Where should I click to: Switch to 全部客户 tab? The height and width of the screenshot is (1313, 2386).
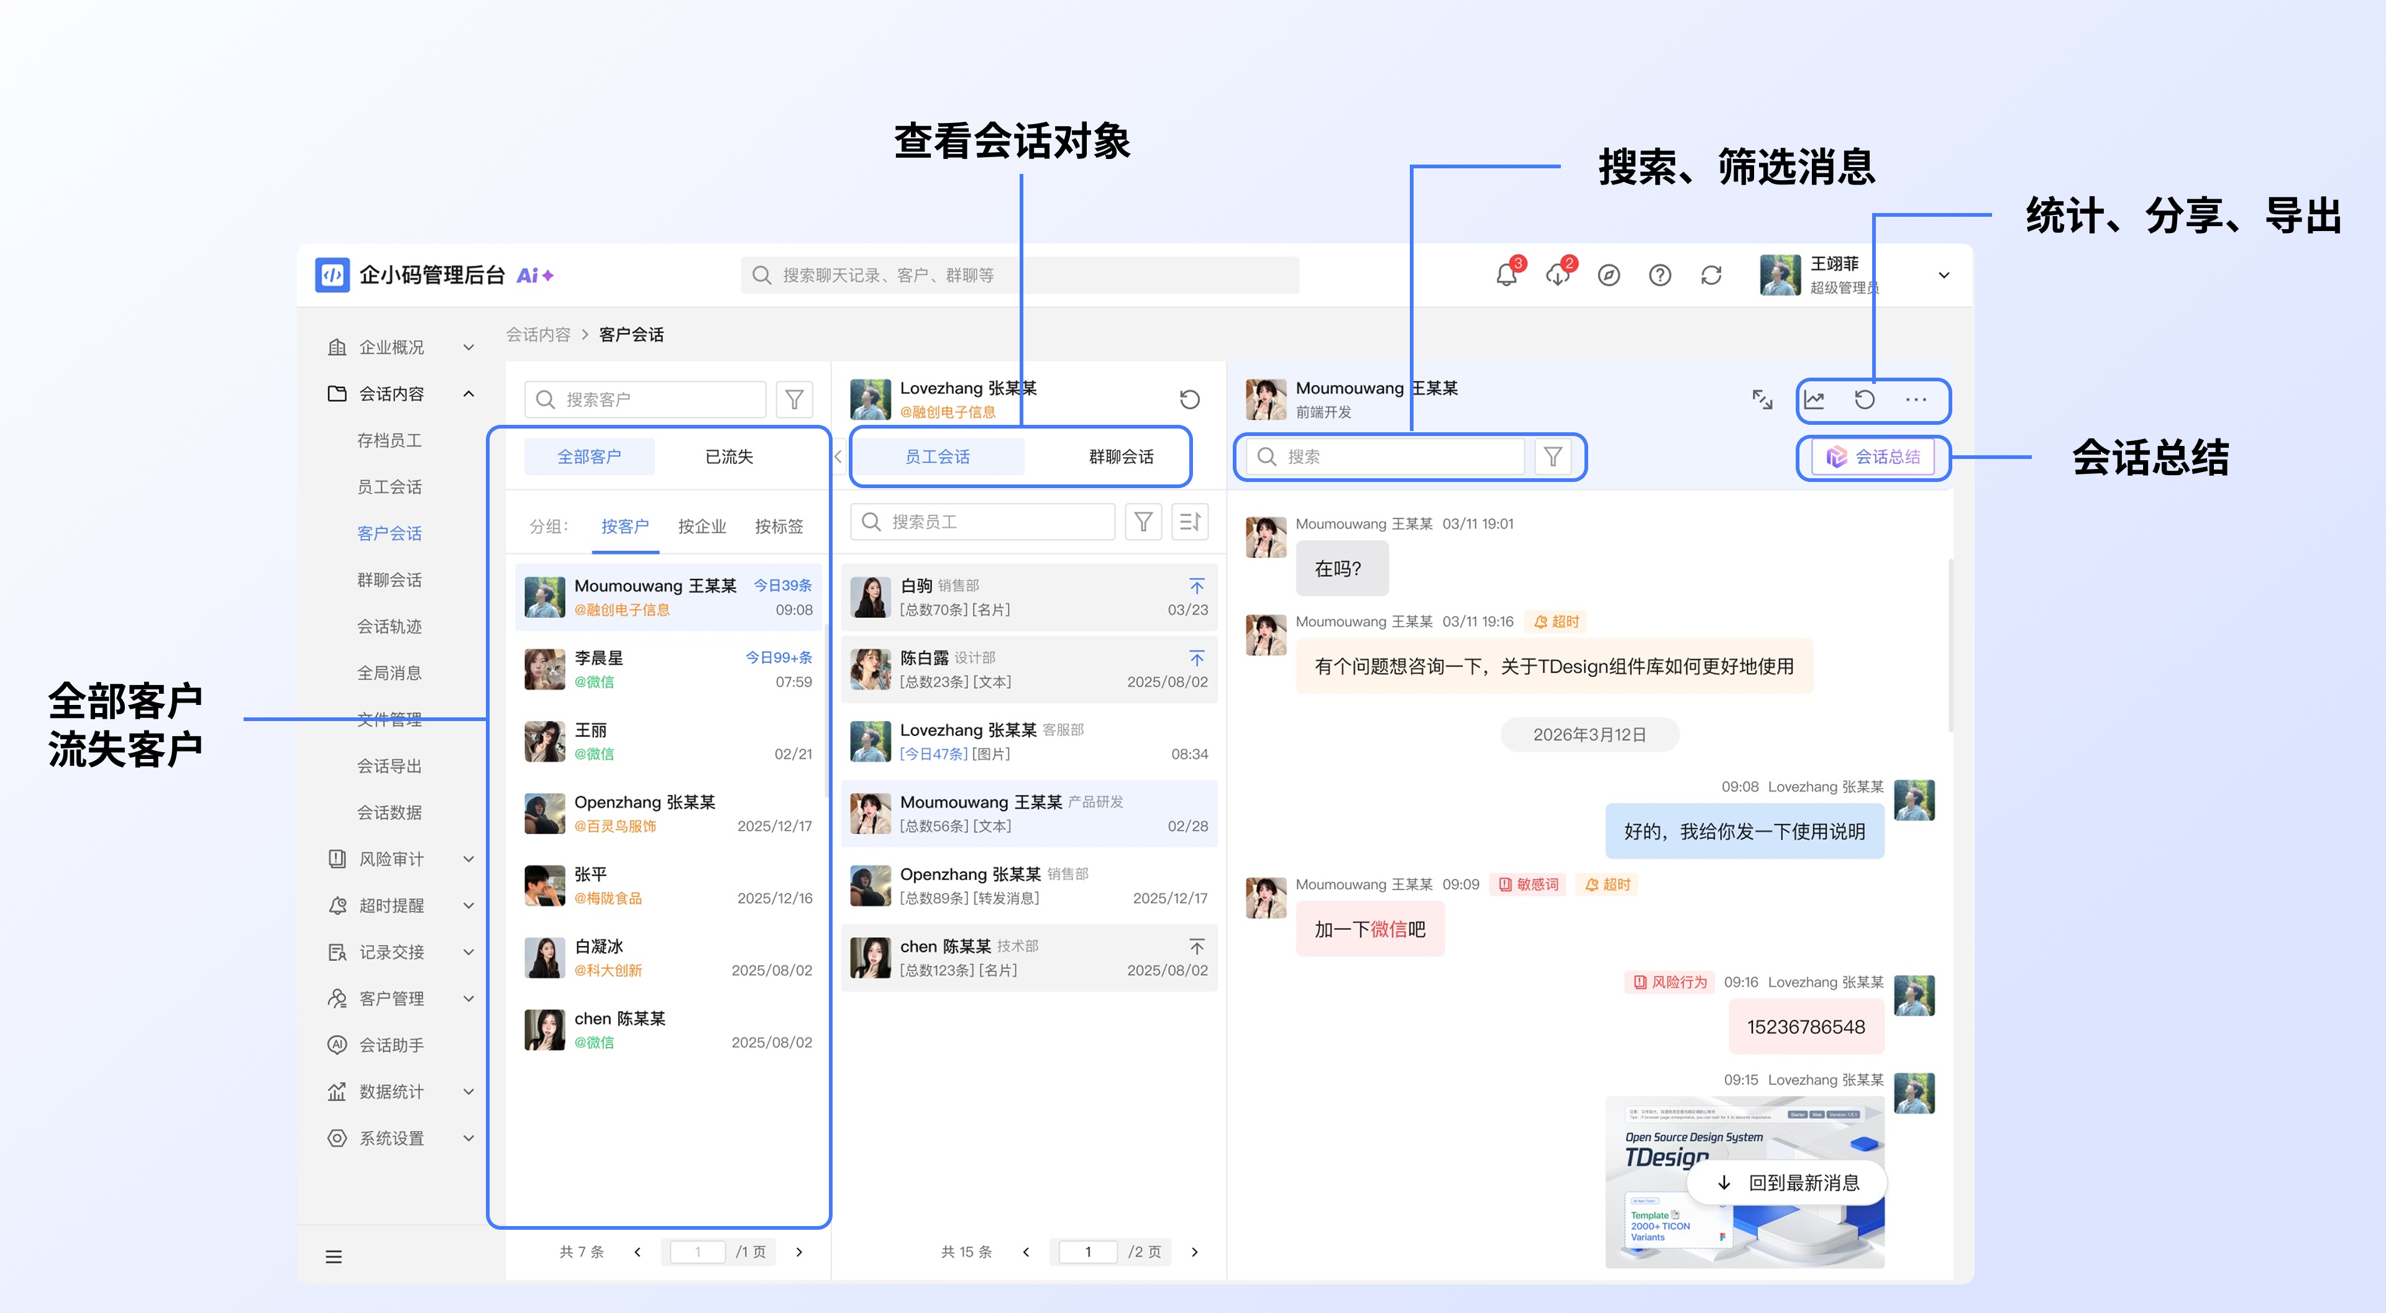pyautogui.click(x=589, y=457)
